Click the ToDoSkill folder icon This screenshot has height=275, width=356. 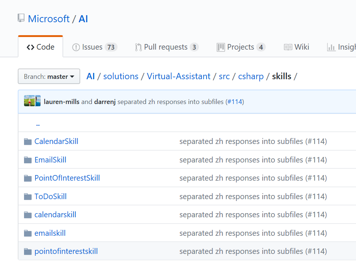(x=28, y=197)
